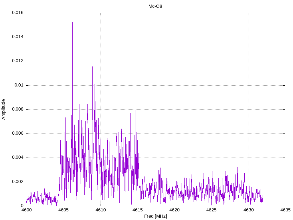Click the 0.014 y-axis tick label
Viewport: 293px width, 220px height.
pyautogui.click(x=17, y=37)
